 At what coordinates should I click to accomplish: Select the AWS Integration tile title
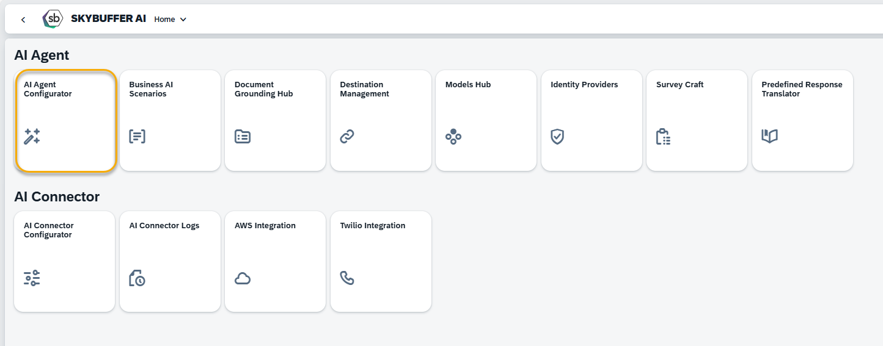pyautogui.click(x=265, y=226)
